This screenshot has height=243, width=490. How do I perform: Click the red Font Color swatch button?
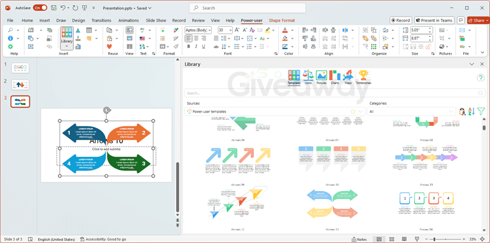coord(284,30)
